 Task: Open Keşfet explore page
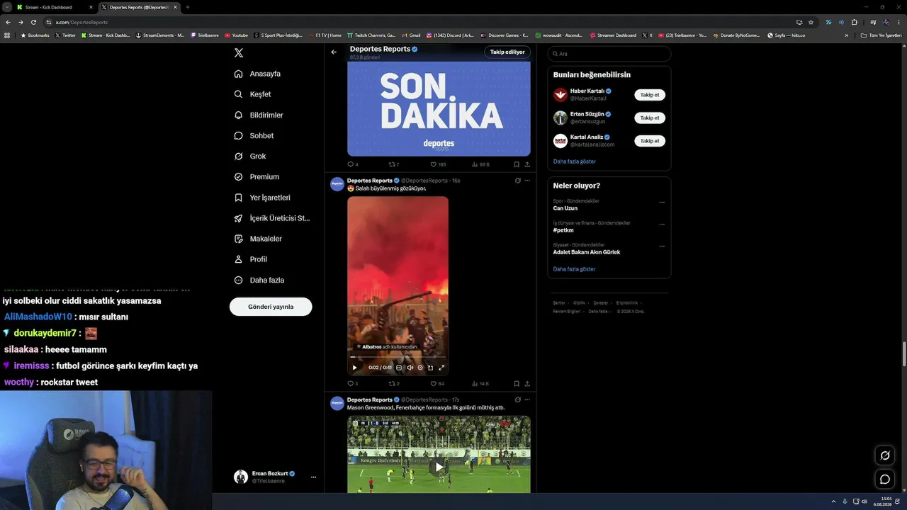tap(253, 94)
